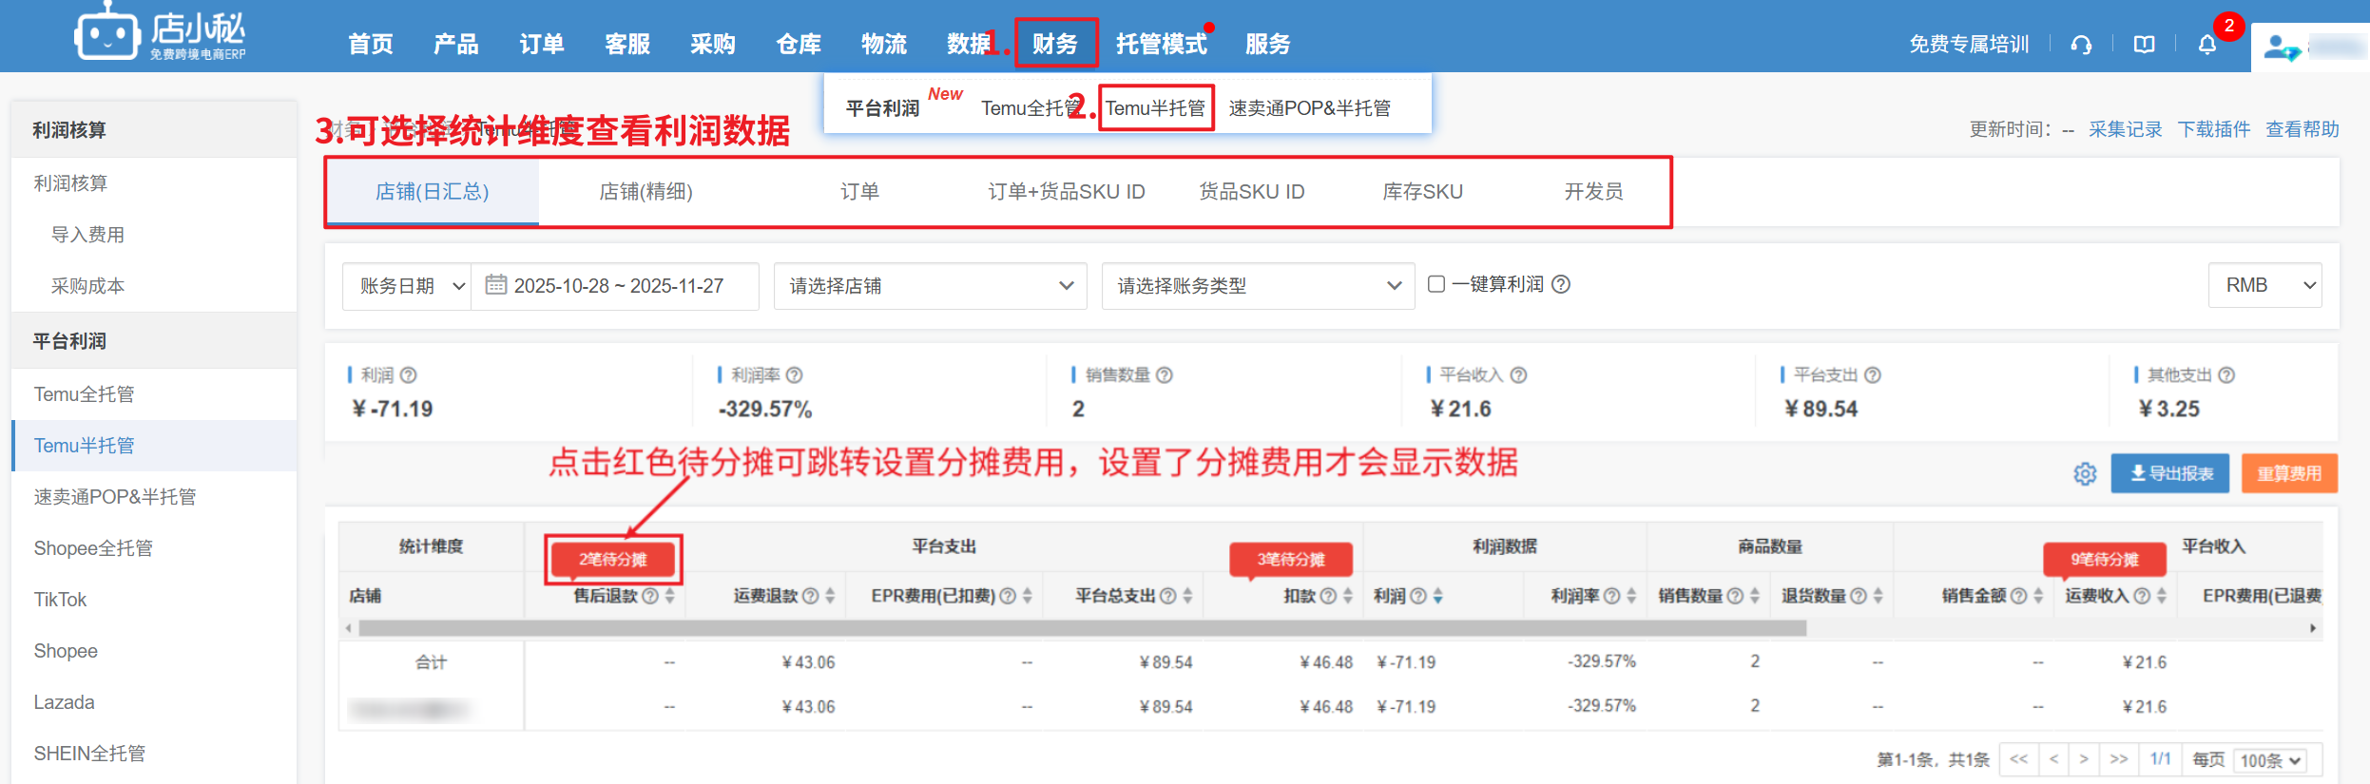Click help icon next to 平台支出 summary
2370x784 pixels.
(1872, 375)
